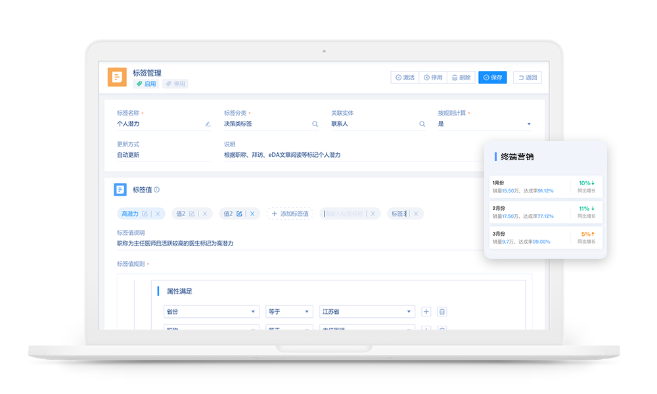Toggle the 启用 status tag
This screenshot has height=394, width=657.
(146, 84)
